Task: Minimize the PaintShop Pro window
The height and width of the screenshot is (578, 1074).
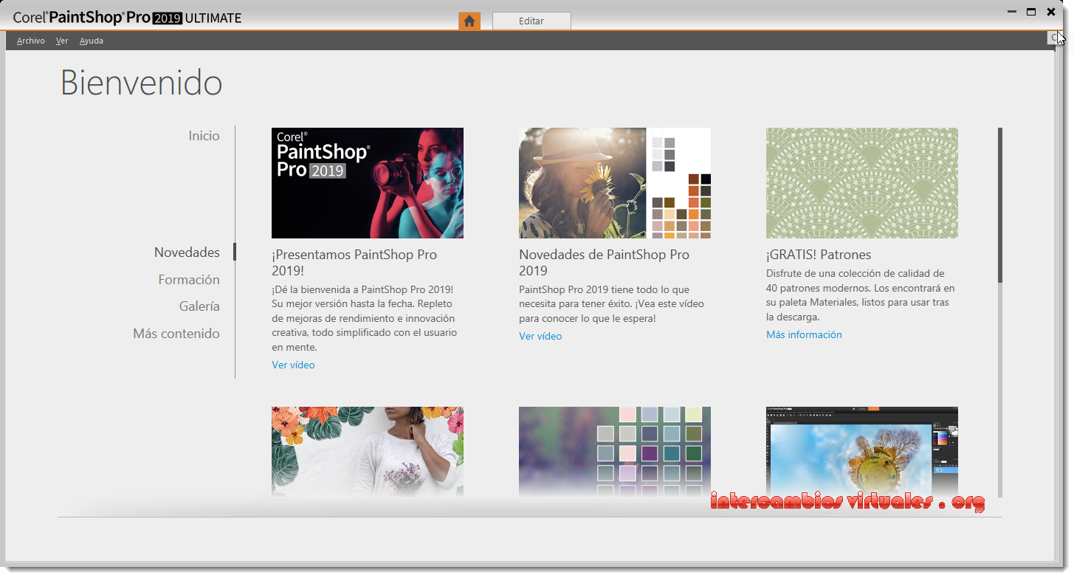Action: [1012, 12]
